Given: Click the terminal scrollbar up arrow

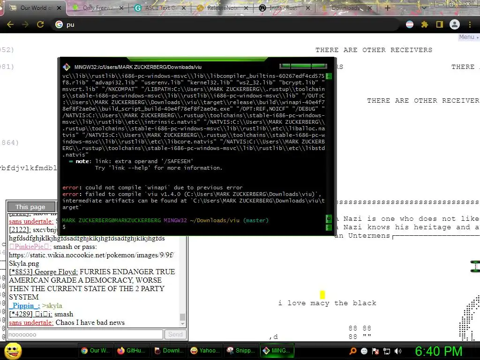Looking at the screenshot, I should tap(329, 76).
